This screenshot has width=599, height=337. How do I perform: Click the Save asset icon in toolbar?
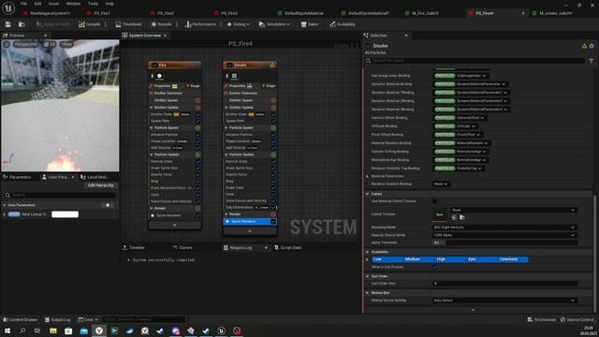(x=8, y=24)
